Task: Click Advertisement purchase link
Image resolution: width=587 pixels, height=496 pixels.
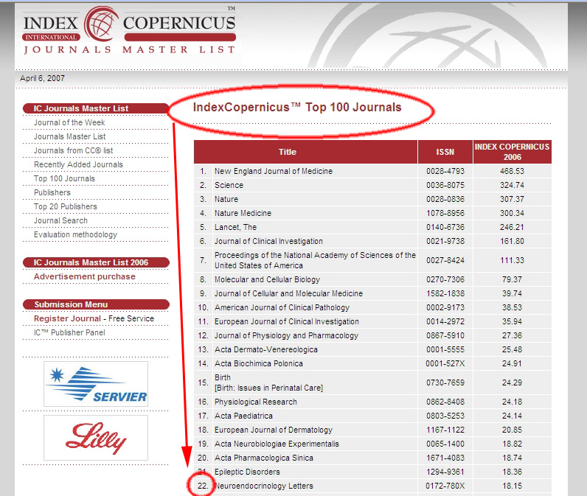Action: coord(84,276)
